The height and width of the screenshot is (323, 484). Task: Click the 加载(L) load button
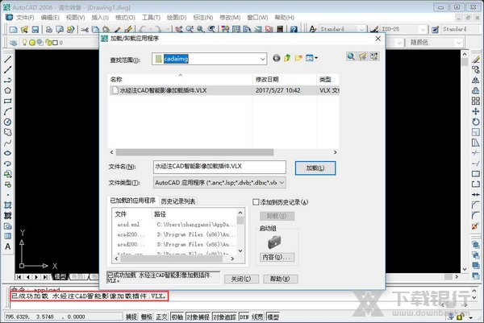coord(315,168)
